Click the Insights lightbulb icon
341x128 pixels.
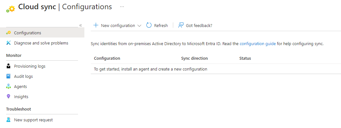coord(9,97)
